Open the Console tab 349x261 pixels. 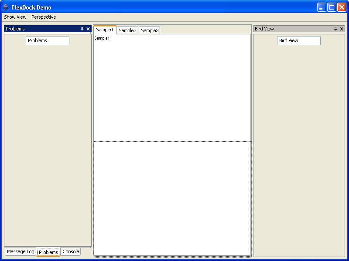[71, 251]
